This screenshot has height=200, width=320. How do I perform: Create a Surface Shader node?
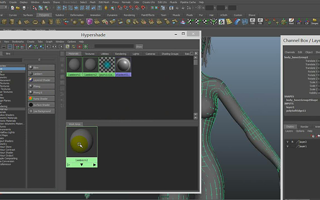tap(41, 104)
